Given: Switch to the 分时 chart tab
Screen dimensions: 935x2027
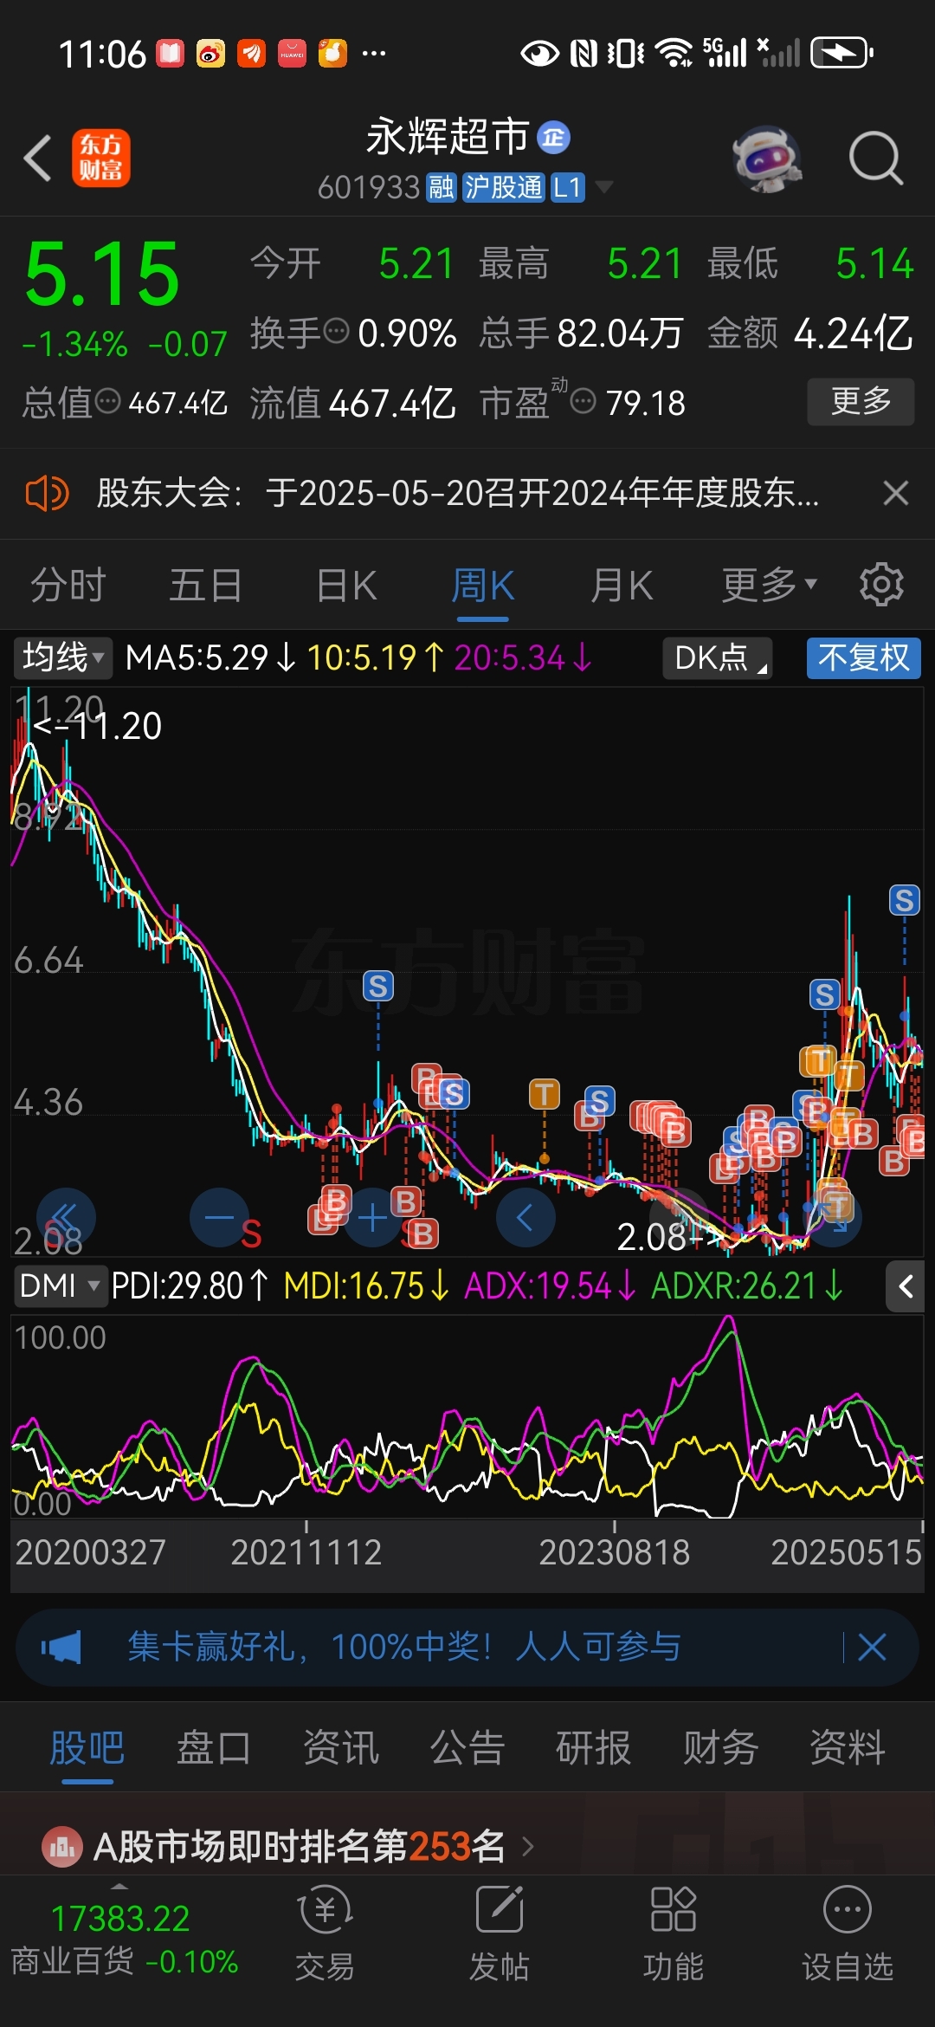Looking at the screenshot, I should [68, 586].
